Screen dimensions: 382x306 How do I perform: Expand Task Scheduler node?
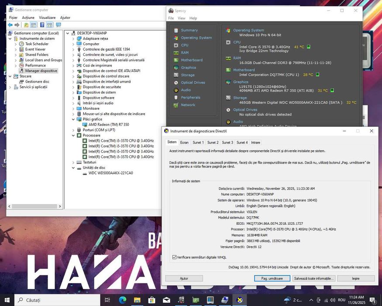click(16, 44)
